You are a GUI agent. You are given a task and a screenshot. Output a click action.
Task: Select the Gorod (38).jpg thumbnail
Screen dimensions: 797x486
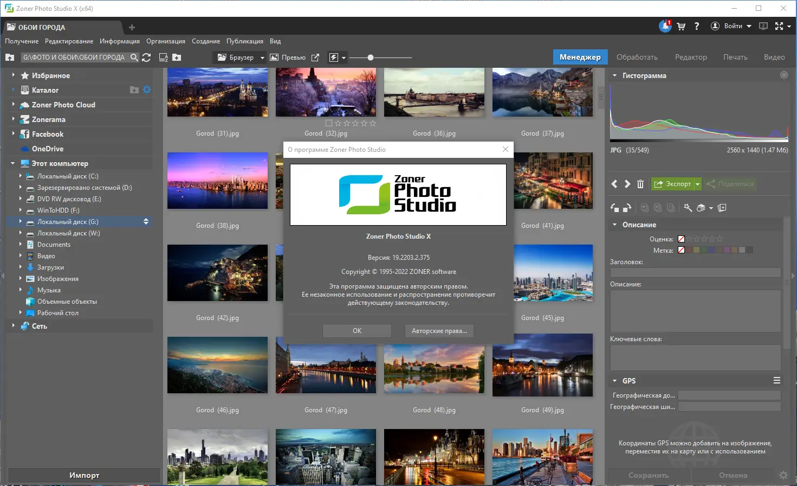click(x=217, y=181)
